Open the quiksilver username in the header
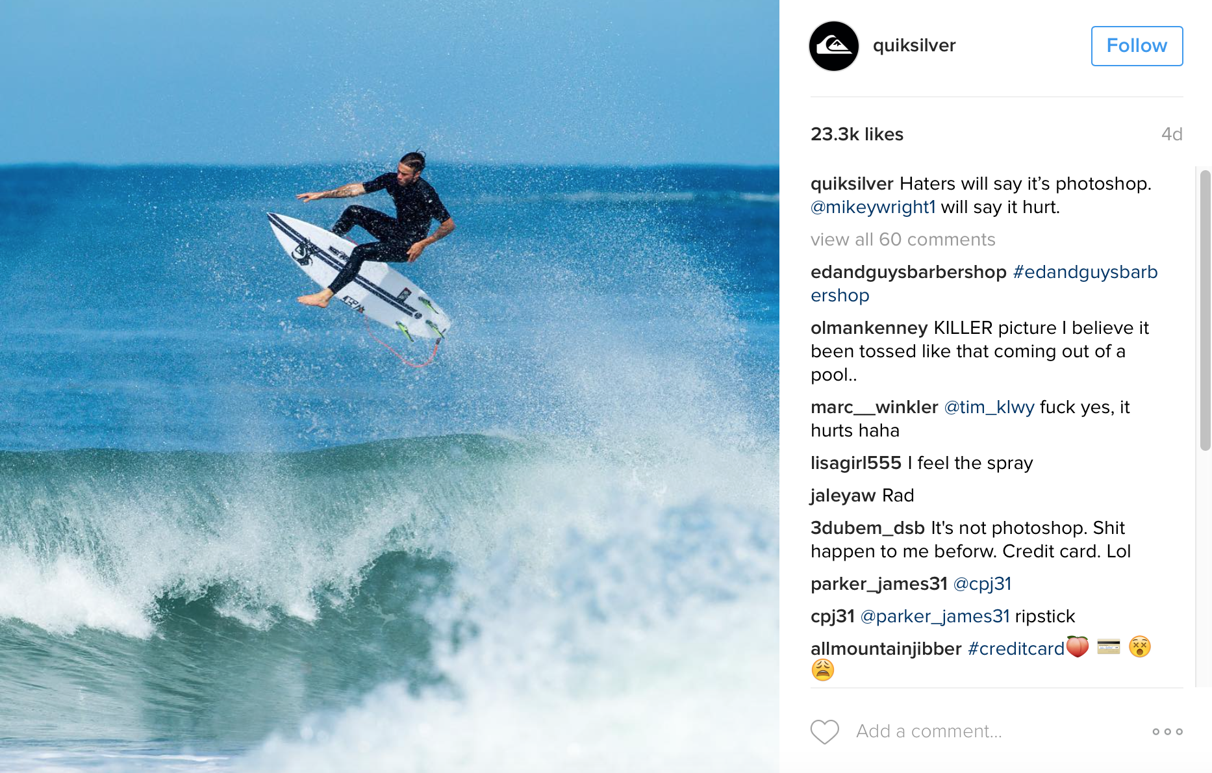This screenshot has width=1212, height=773. [914, 45]
